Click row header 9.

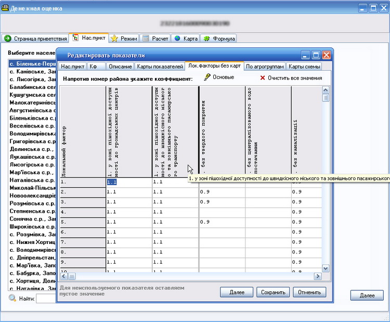[x=83, y=262]
